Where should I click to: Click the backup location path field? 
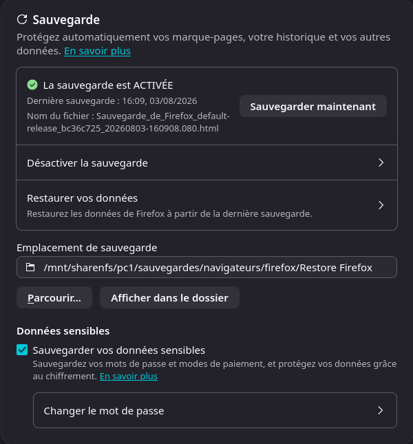(207, 267)
